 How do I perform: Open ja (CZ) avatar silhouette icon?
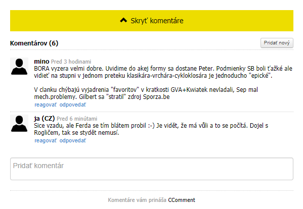tap(19, 124)
